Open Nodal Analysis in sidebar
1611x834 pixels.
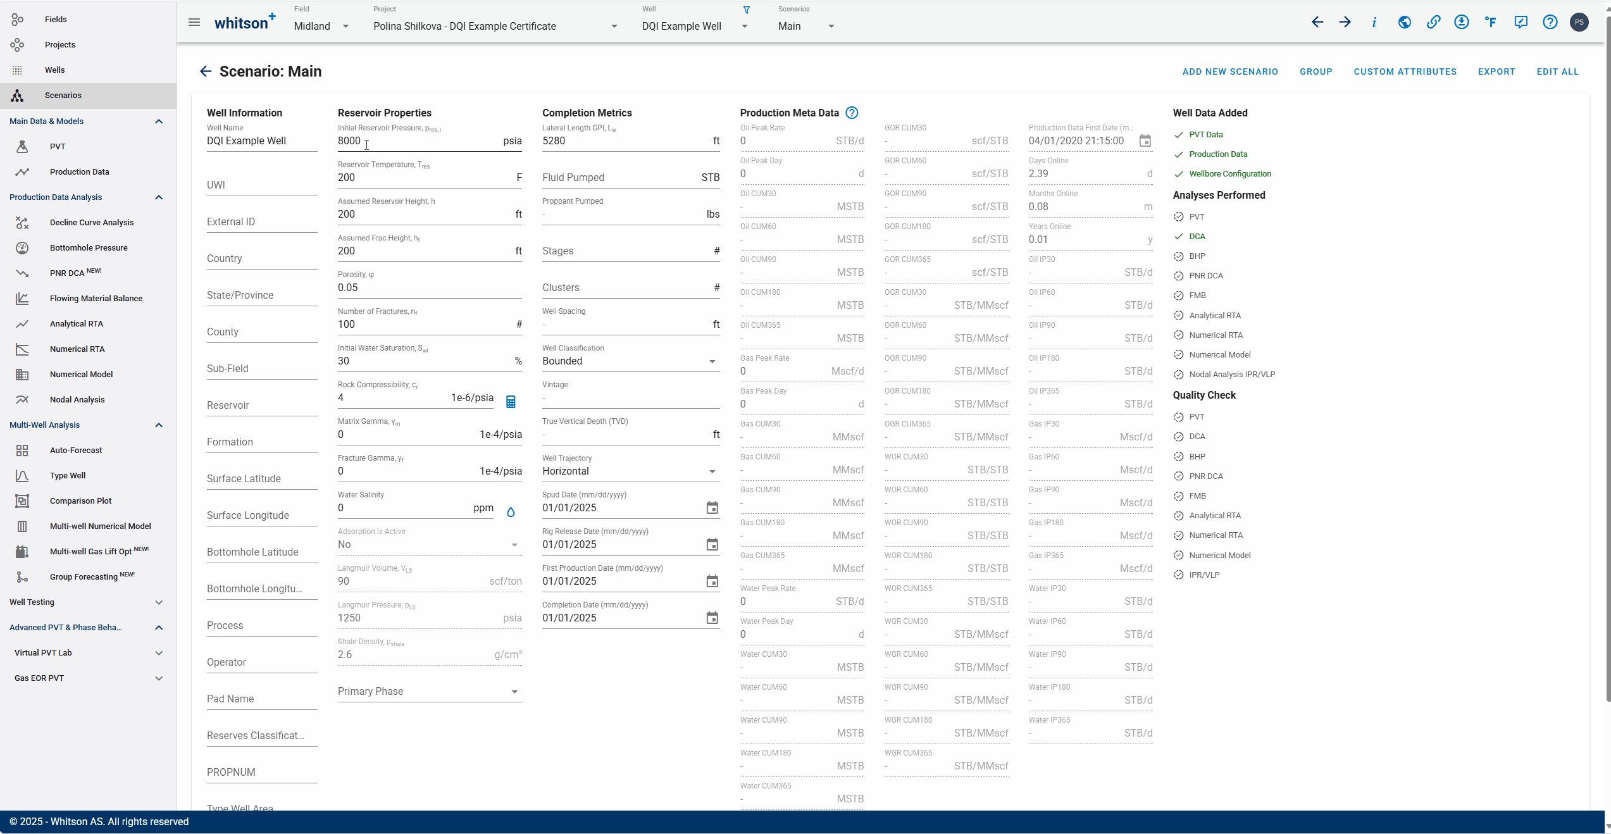[x=88, y=399]
